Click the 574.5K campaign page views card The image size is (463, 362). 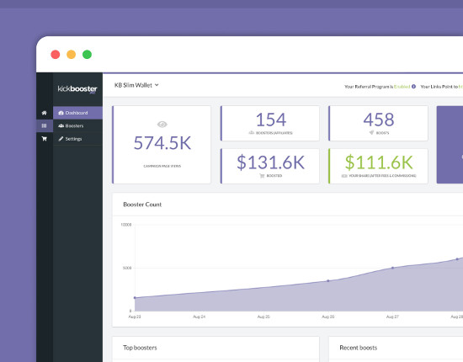click(162, 145)
